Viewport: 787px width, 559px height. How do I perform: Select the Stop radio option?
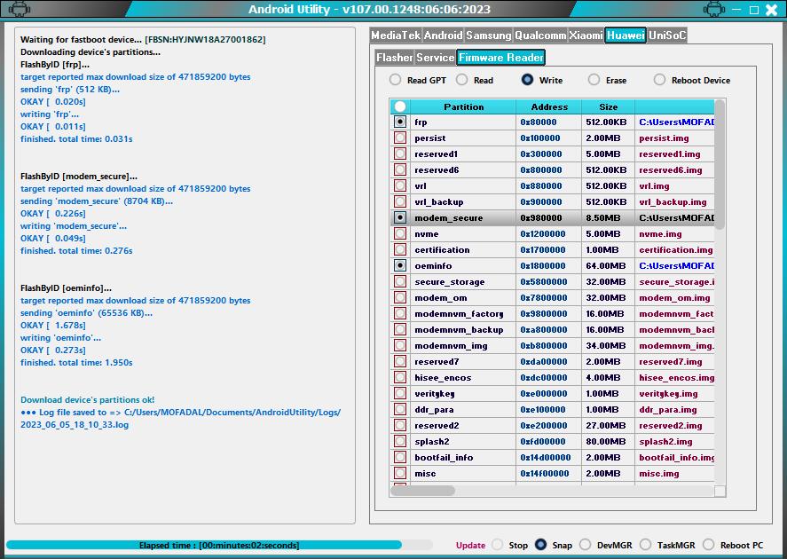[498, 545]
